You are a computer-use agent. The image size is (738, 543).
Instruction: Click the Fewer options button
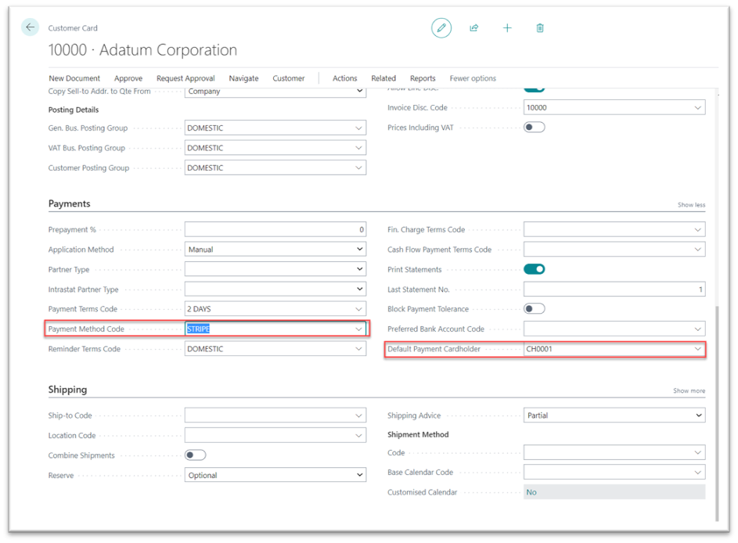(x=473, y=78)
